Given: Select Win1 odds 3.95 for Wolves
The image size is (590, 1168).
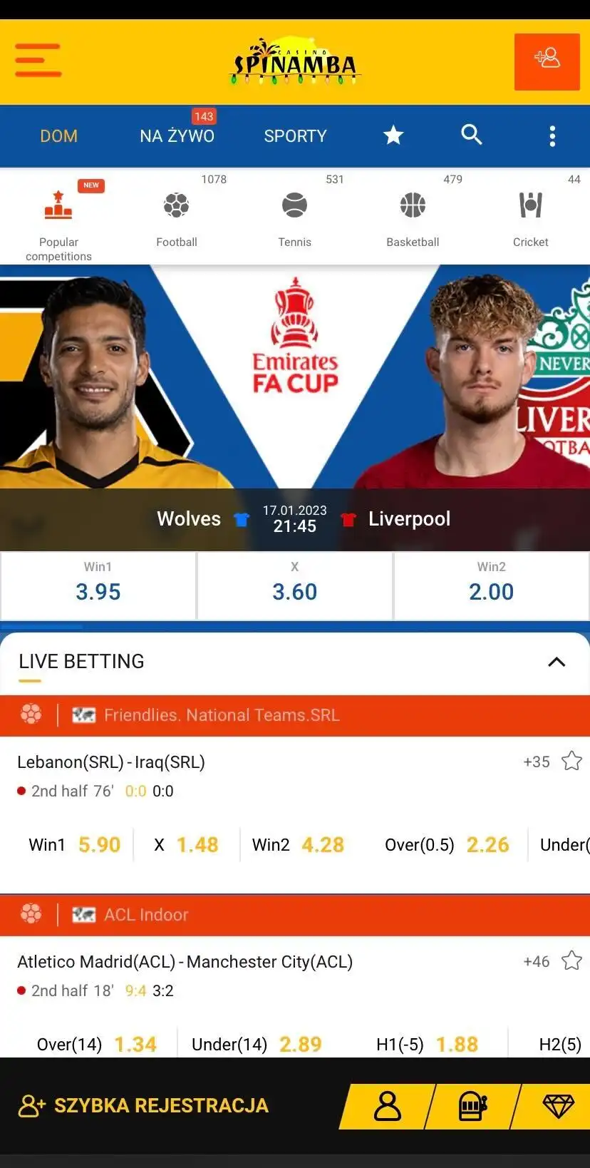Looking at the screenshot, I should 98,585.
